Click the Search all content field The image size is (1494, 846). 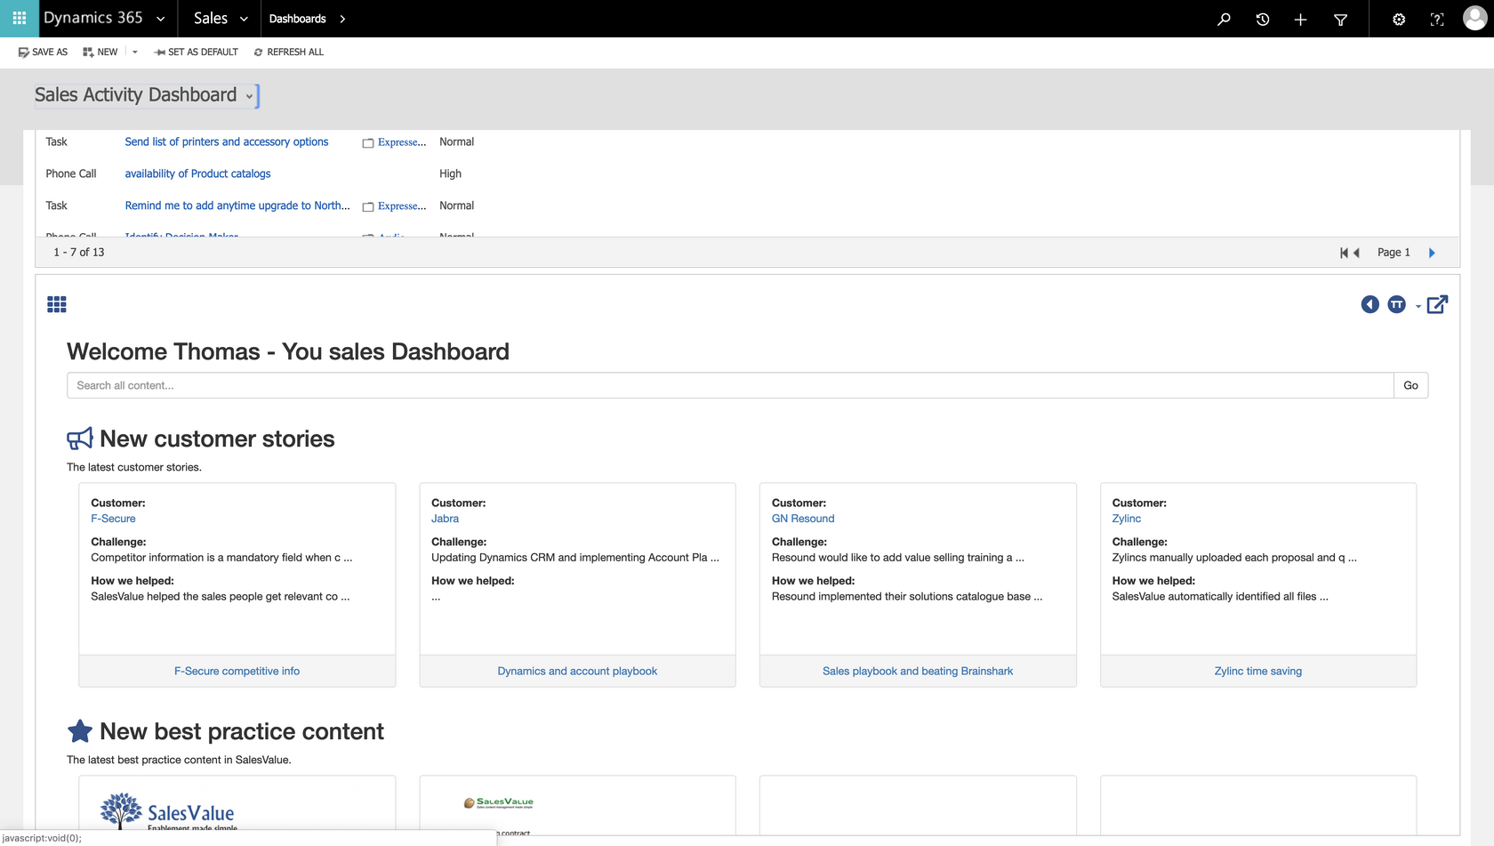click(x=729, y=385)
